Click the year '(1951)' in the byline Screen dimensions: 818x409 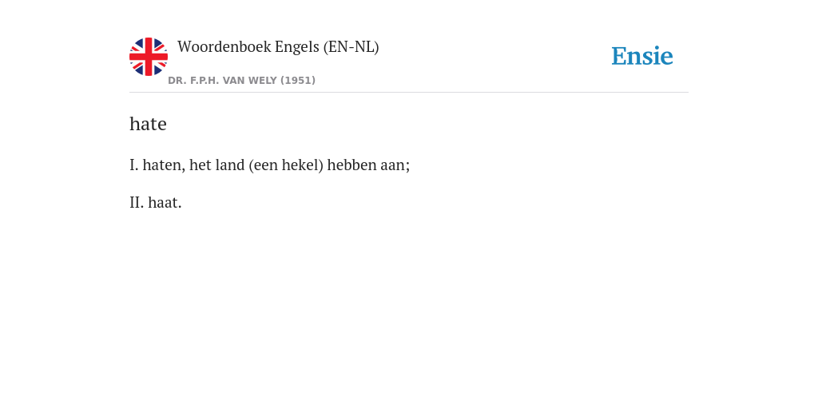[298, 81]
